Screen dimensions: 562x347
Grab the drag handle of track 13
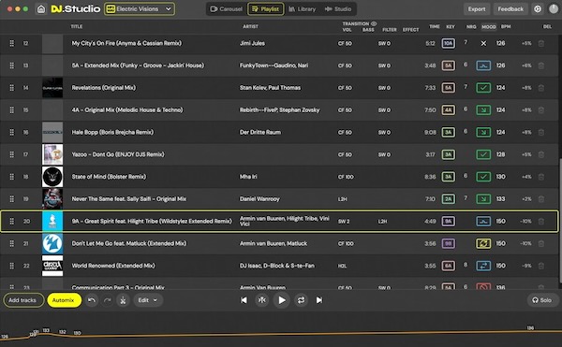pyautogui.click(x=12, y=65)
